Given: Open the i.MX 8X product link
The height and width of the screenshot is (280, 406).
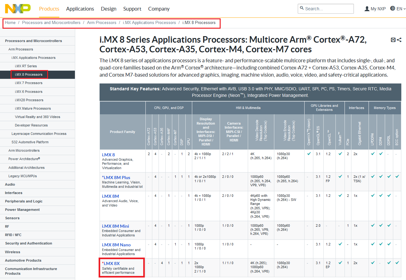Looking at the screenshot, I should pos(111,263).
